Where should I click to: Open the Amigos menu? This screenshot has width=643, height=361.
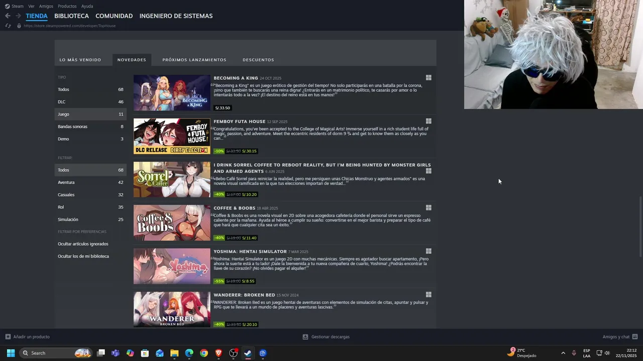click(46, 6)
